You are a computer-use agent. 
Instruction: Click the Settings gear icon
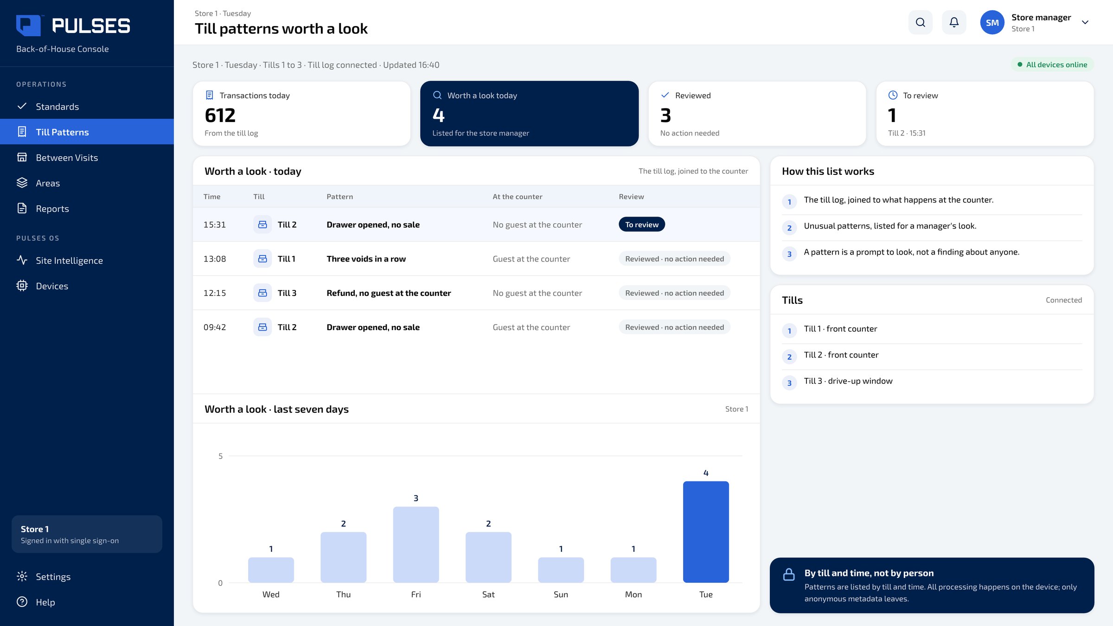click(22, 576)
